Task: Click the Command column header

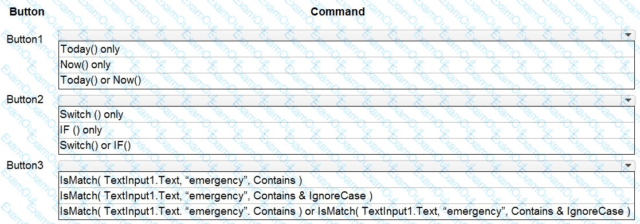Action: 337,12
